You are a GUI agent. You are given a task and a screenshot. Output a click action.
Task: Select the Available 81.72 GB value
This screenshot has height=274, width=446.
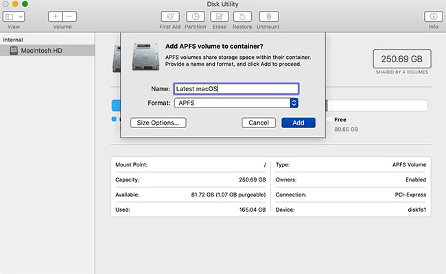pyautogui.click(x=228, y=195)
